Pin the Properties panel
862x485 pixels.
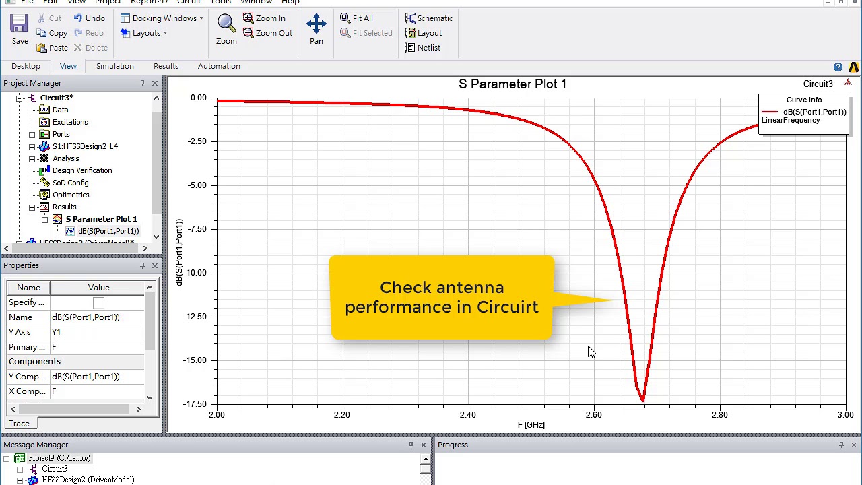(x=142, y=265)
